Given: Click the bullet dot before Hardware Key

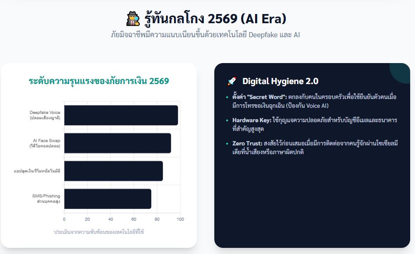Looking at the screenshot, I should (x=227, y=120).
